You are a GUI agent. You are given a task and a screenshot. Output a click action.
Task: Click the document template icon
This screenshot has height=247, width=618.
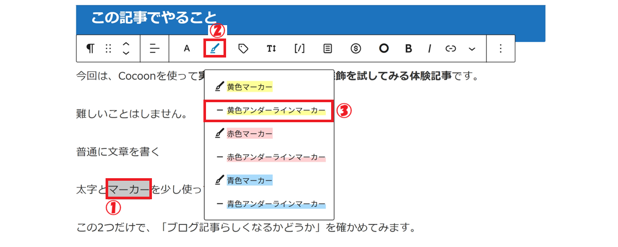[x=328, y=49]
